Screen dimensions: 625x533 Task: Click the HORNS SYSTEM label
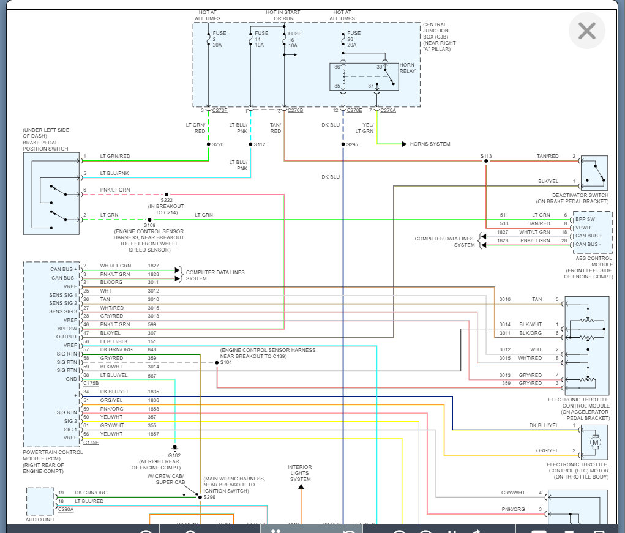430,144
